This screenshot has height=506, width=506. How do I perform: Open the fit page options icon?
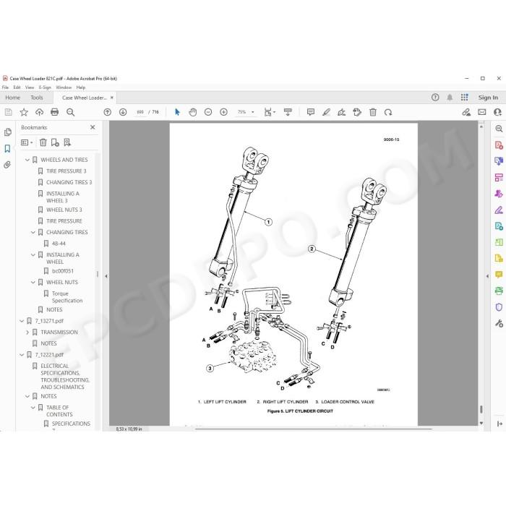[270, 112]
